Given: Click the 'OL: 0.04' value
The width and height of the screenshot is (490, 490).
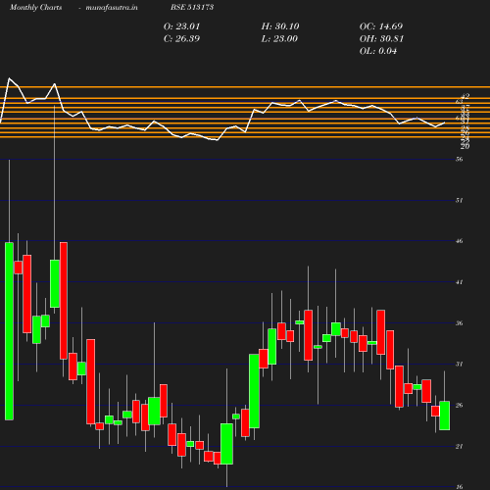Looking at the screenshot, I should pos(378,51).
